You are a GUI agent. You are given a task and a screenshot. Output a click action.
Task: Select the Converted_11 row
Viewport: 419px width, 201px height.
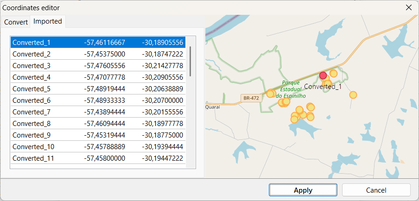(x=98, y=158)
